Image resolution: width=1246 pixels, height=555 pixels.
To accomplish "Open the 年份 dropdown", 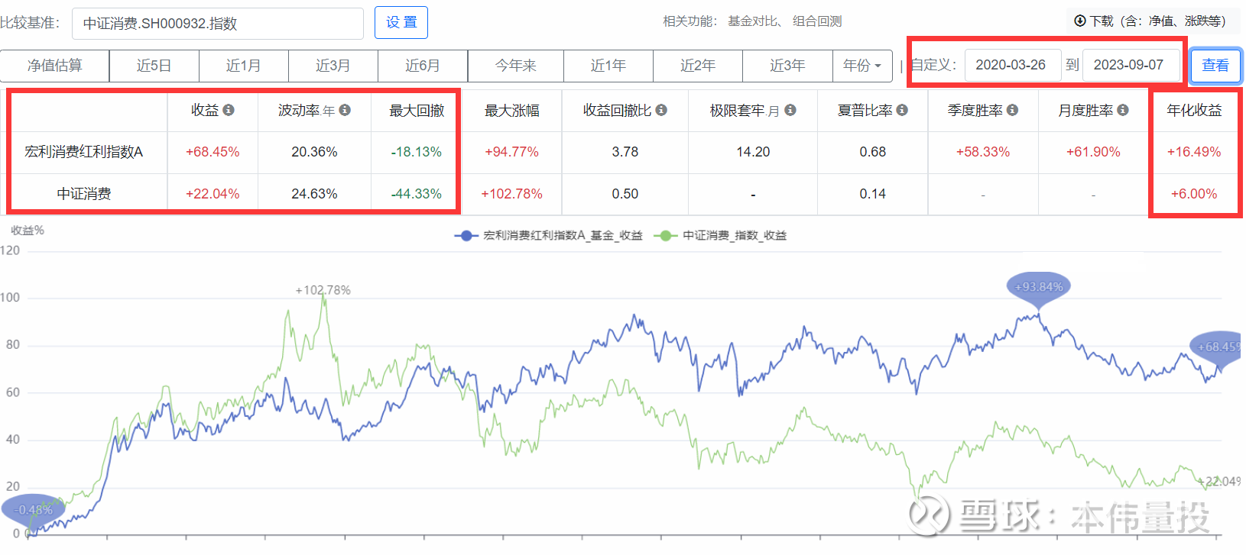I will pos(862,66).
